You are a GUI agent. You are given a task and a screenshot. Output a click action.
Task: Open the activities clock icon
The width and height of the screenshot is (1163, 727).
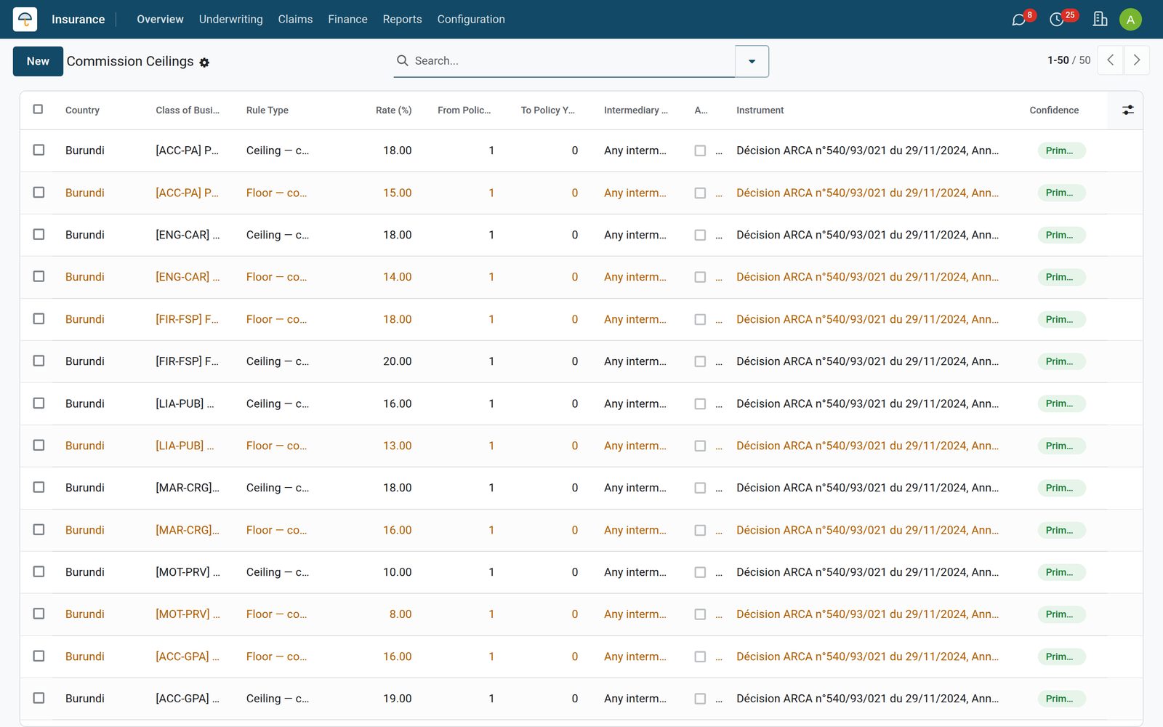click(x=1057, y=20)
